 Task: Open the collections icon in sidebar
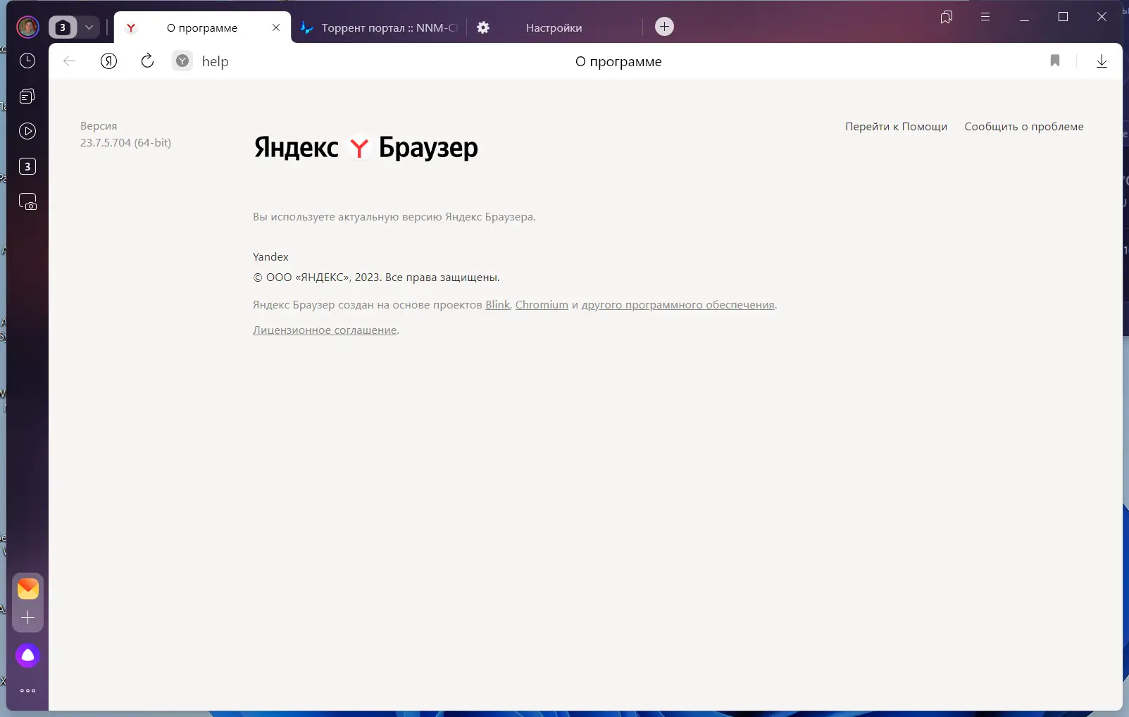point(27,96)
